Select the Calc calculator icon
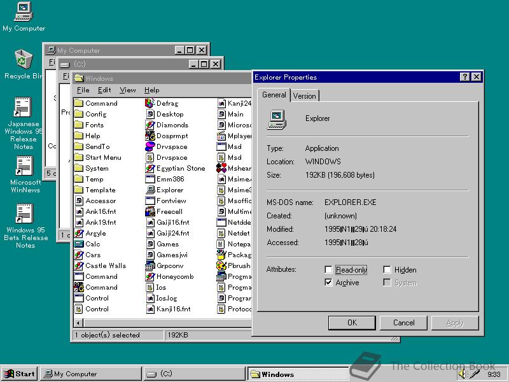The width and height of the screenshot is (509, 382). pyautogui.click(x=78, y=244)
